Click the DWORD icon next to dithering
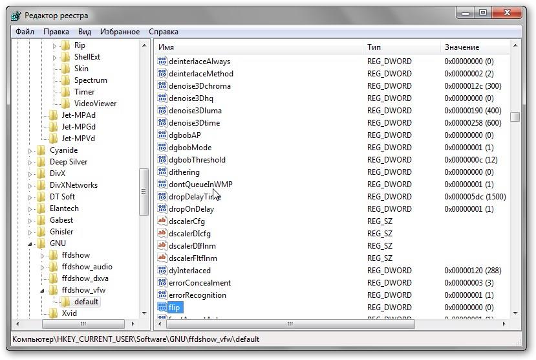 pos(162,172)
